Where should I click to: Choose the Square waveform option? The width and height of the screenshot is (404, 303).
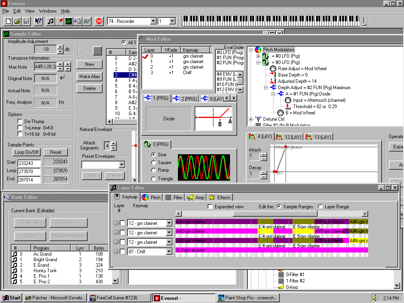pyautogui.click(x=154, y=163)
